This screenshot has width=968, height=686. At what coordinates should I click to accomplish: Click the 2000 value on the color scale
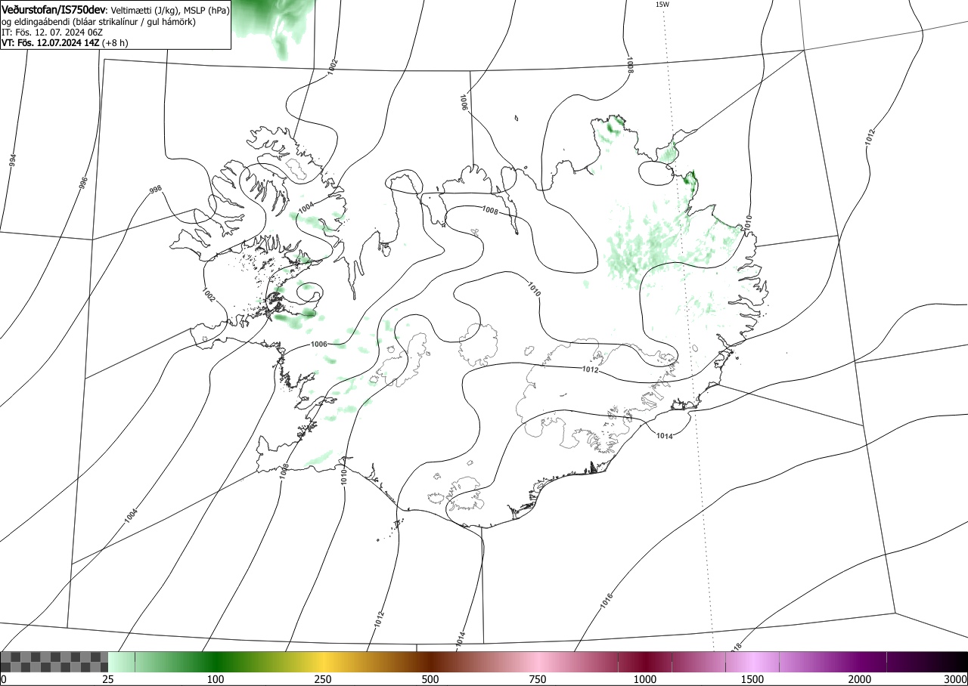click(x=860, y=679)
